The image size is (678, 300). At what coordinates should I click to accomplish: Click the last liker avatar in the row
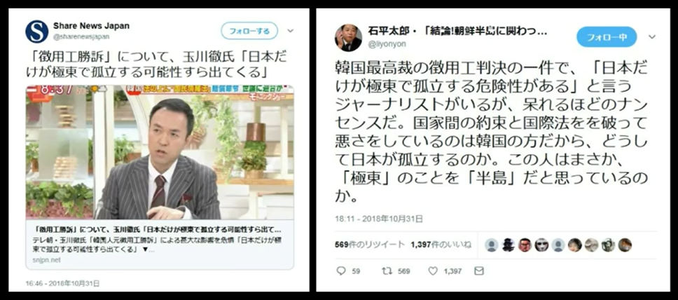[624, 245]
